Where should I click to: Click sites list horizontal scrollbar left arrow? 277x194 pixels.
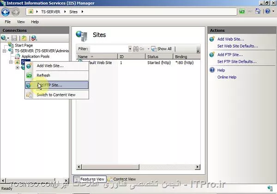click(79, 167)
